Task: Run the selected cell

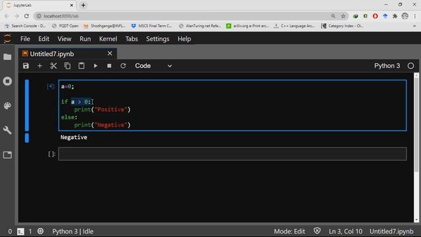Action: [95, 66]
